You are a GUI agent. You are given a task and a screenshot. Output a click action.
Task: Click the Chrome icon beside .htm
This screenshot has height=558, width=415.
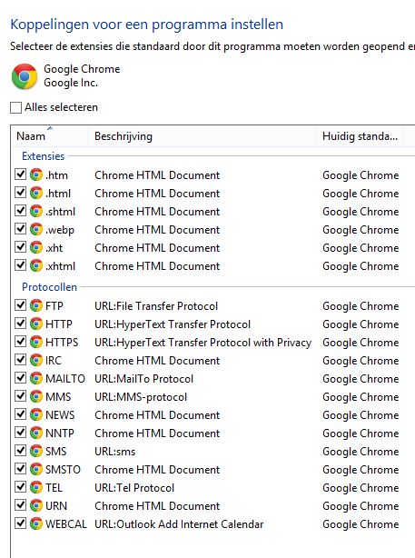click(36, 174)
